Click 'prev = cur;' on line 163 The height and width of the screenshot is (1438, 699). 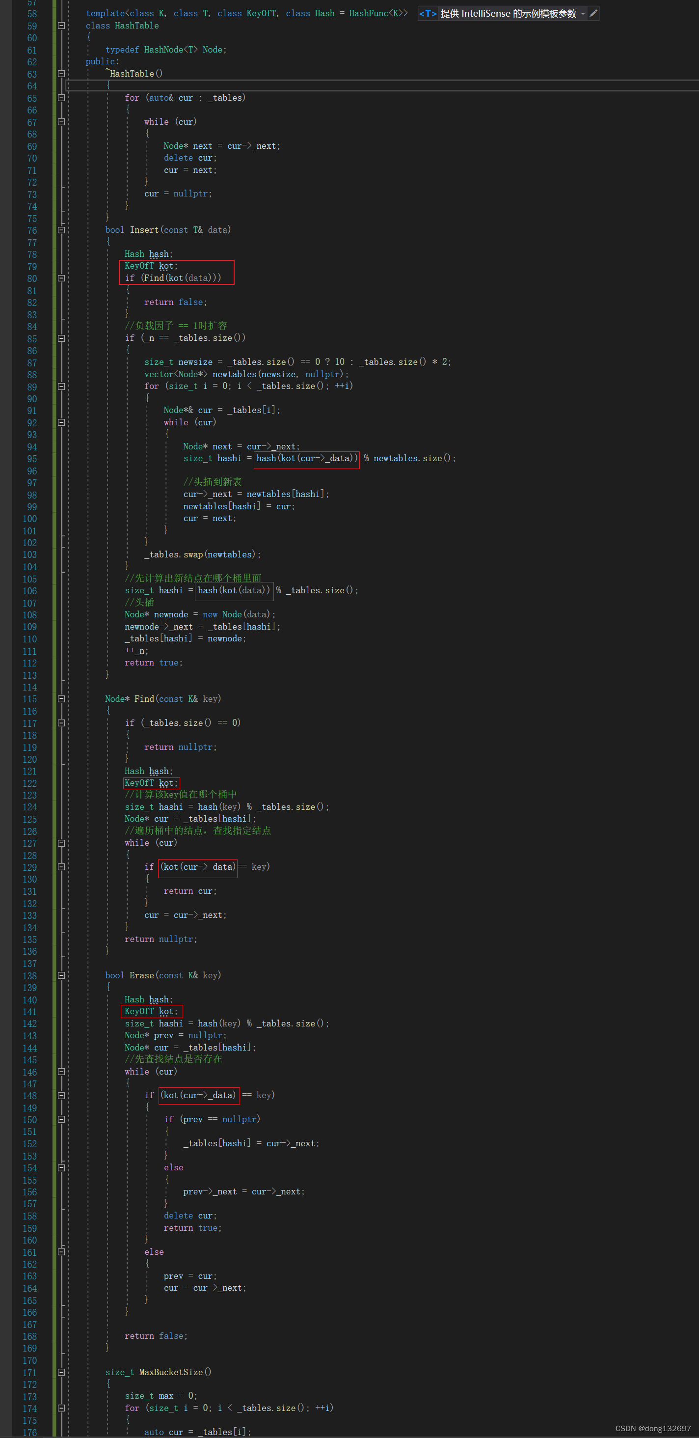[190, 1276]
